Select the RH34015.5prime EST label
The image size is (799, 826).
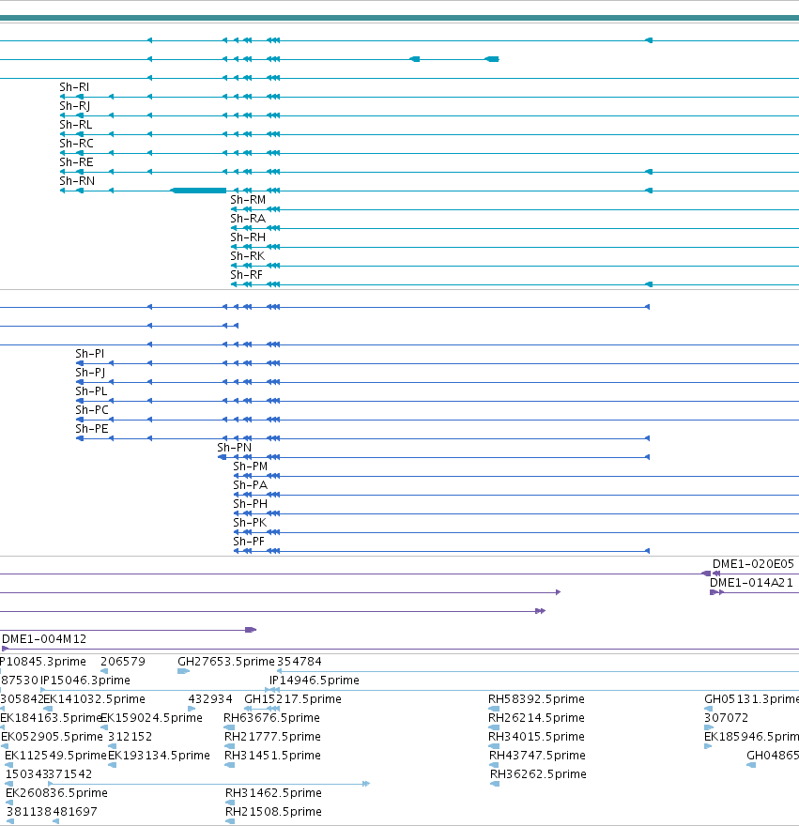(536, 737)
